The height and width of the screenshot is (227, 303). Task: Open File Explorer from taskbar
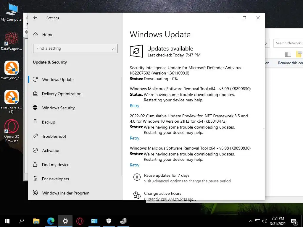coord(36,221)
